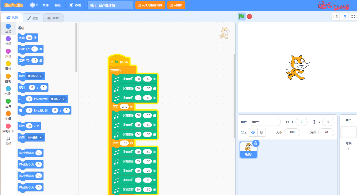Open tutorials with lightbulb icon
Image resolution: width=357 pixels, height=195 pixels.
coord(75,5)
